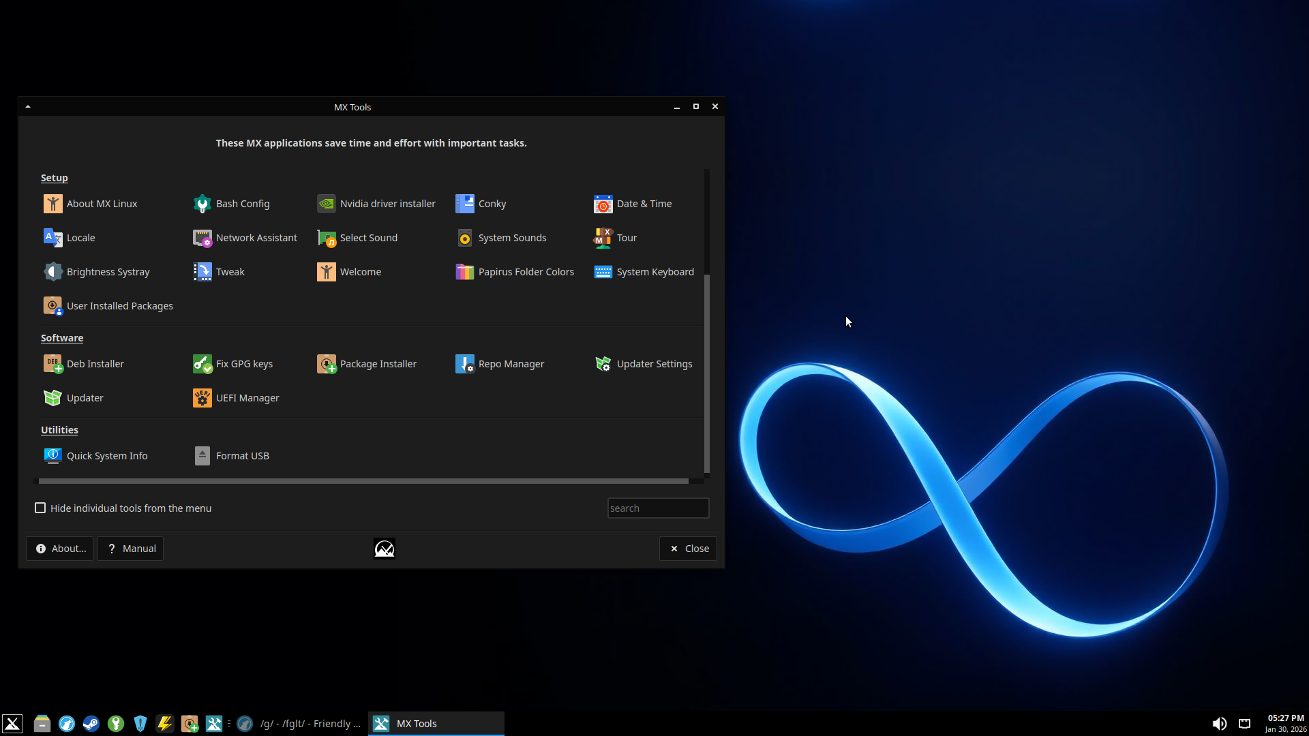Viewport: 1309px width, 736px height.
Task: Open the Repo Manager icon
Action: pyautogui.click(x=464, y=364)
